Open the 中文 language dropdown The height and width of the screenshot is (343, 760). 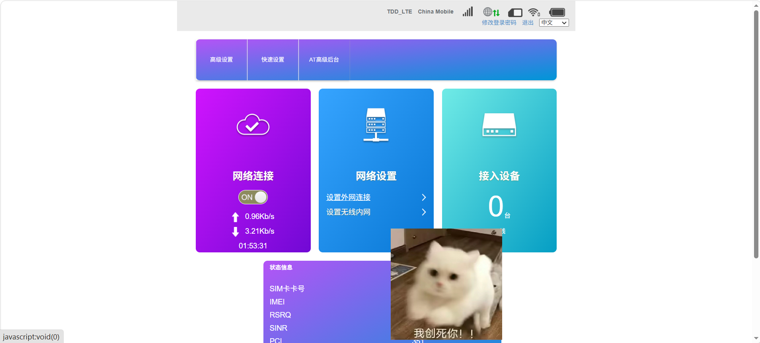point(554,23)
